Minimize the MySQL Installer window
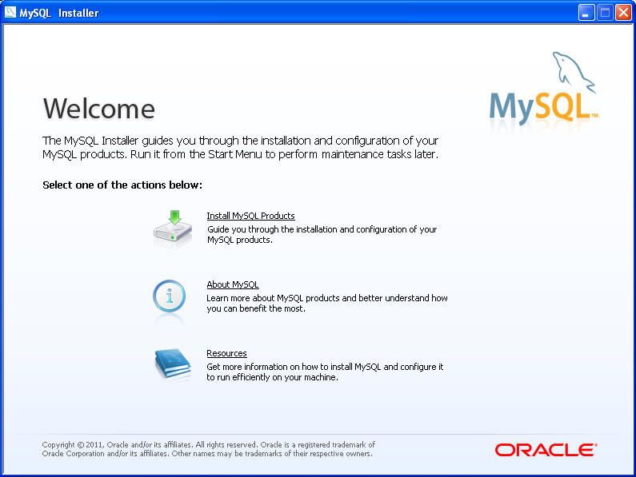This screenshot has width=636, height=477. pyautogui.click(x=586, y=13)
